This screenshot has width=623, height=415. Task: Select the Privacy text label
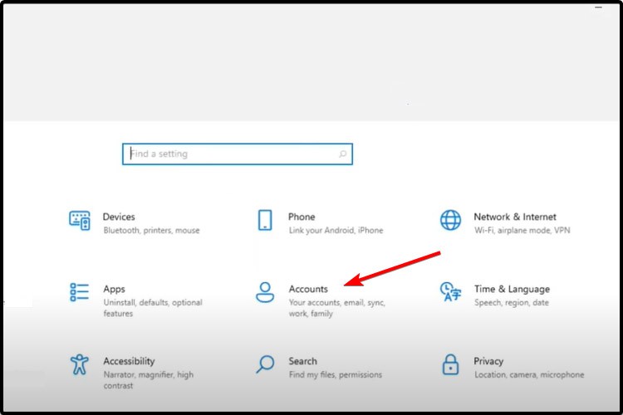[488, 361]
